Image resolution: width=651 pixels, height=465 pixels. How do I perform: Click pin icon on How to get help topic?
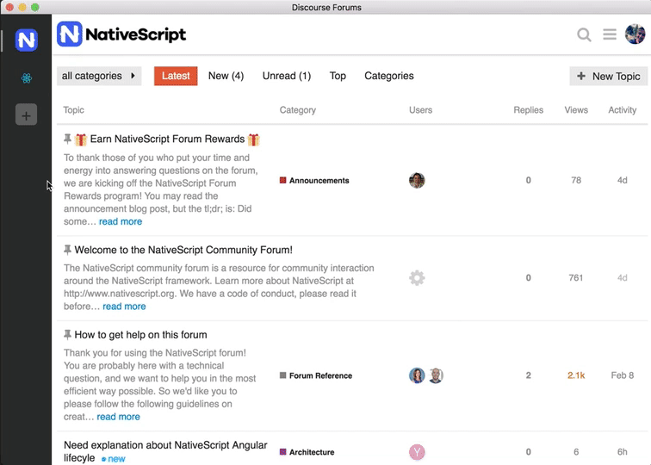click(67, 334)
